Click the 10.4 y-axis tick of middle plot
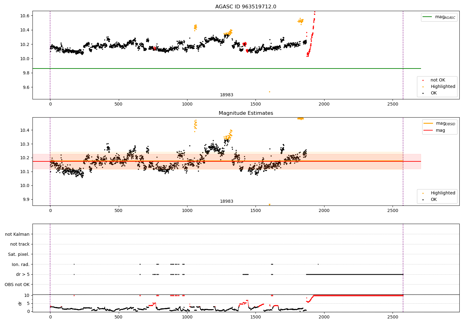Viewport: 464px width, 324px height. tap(25, 130)
